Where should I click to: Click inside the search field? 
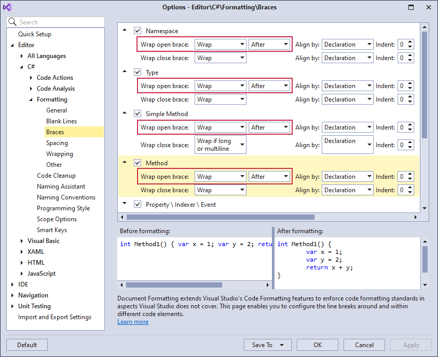coord(57,22)
